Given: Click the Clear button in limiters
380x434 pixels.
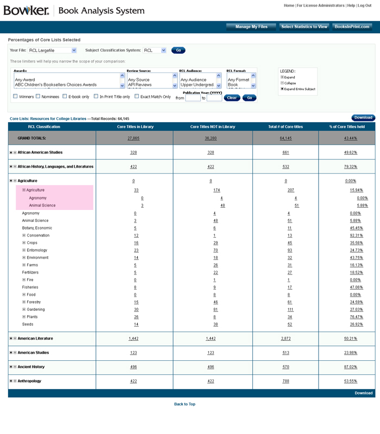Looking at the screenshot, I should pos(232,98).
